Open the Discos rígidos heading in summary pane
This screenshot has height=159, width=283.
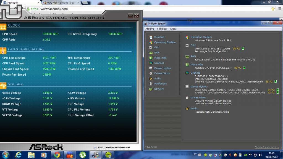[x=199, y=86]
